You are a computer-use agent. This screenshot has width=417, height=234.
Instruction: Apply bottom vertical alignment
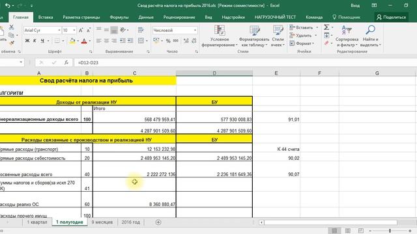click(114, 30)
